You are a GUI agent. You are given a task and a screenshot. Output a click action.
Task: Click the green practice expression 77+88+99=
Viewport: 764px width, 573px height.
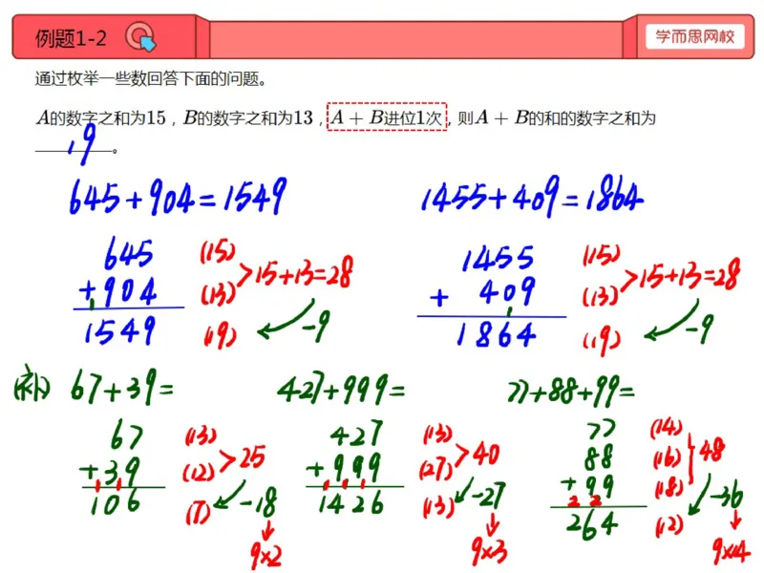570,391
